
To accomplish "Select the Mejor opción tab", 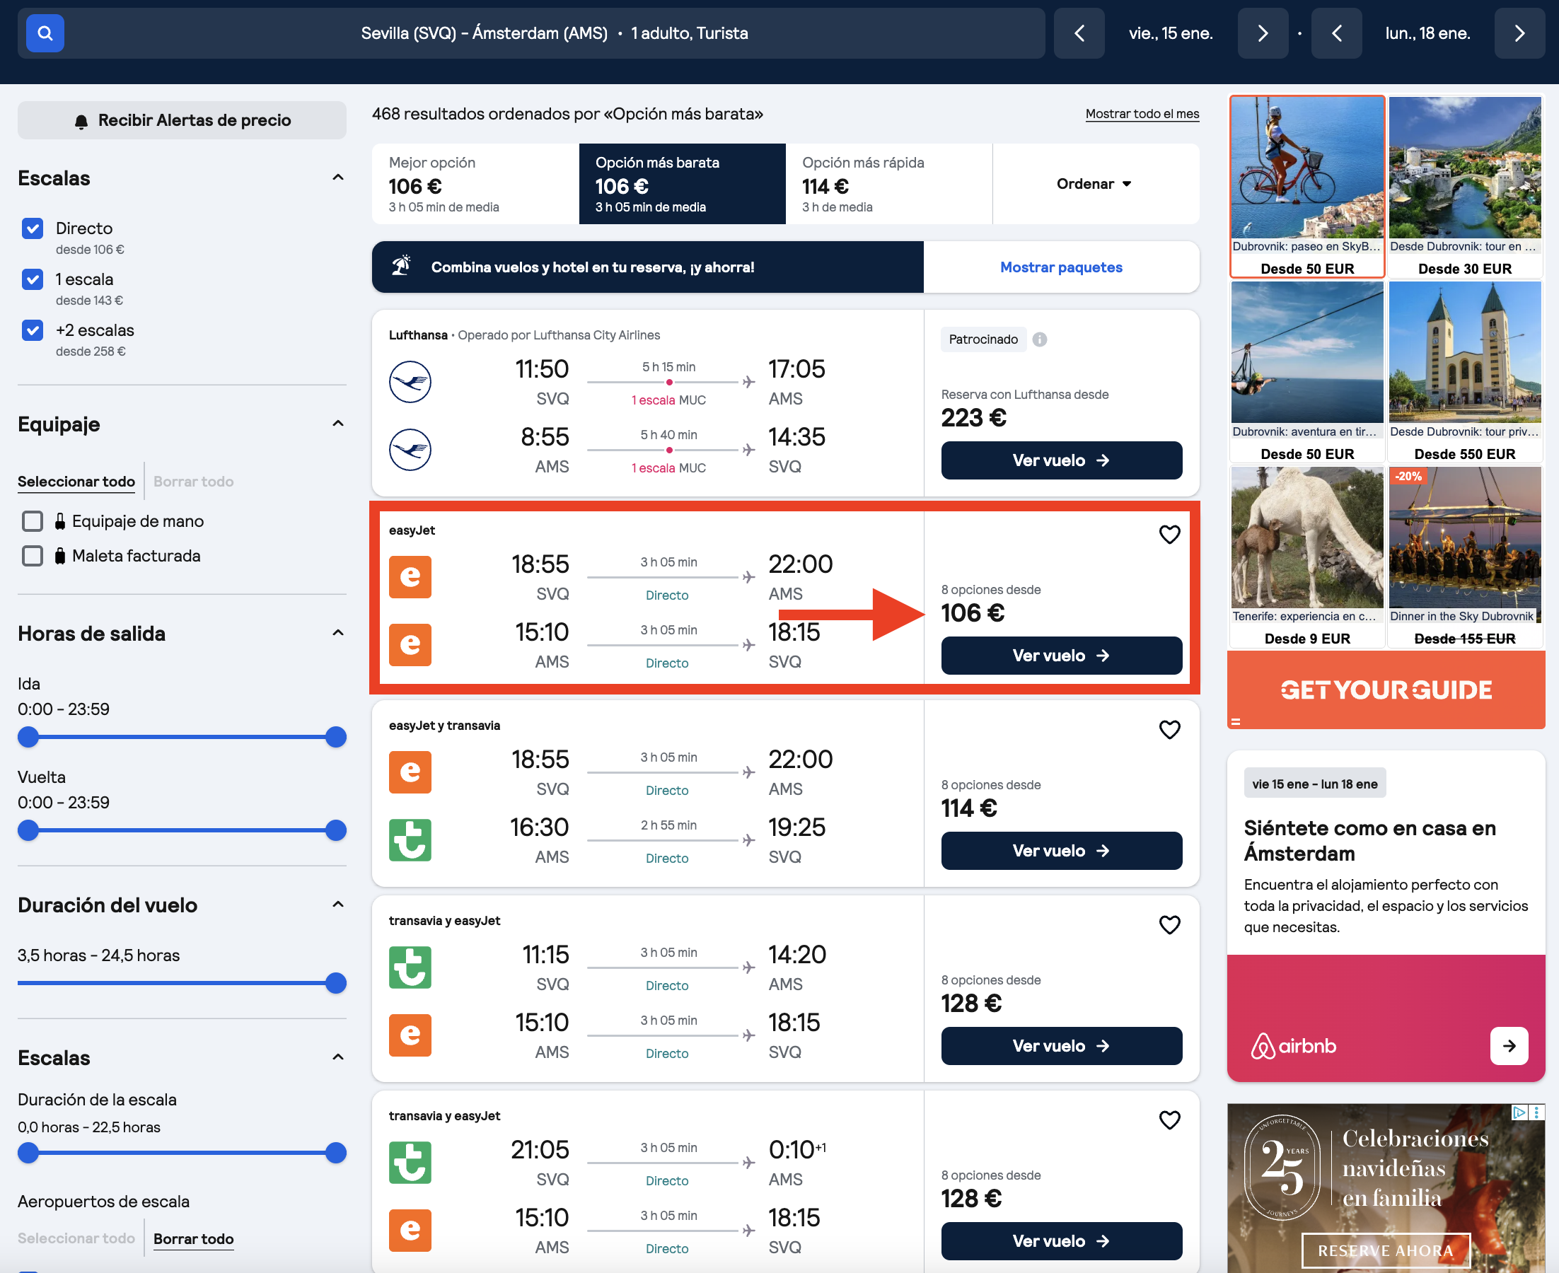I will pyautogui.click(x=475, y=184).
